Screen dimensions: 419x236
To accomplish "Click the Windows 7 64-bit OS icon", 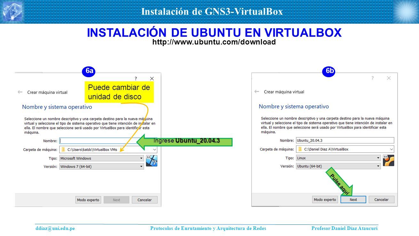I will (x=152, y=161).
